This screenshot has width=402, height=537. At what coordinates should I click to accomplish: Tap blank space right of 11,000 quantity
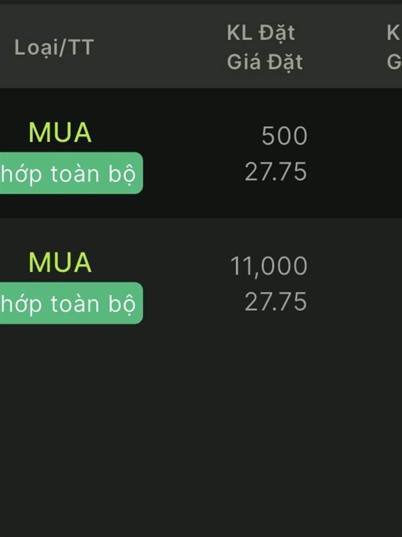(356, 266)
